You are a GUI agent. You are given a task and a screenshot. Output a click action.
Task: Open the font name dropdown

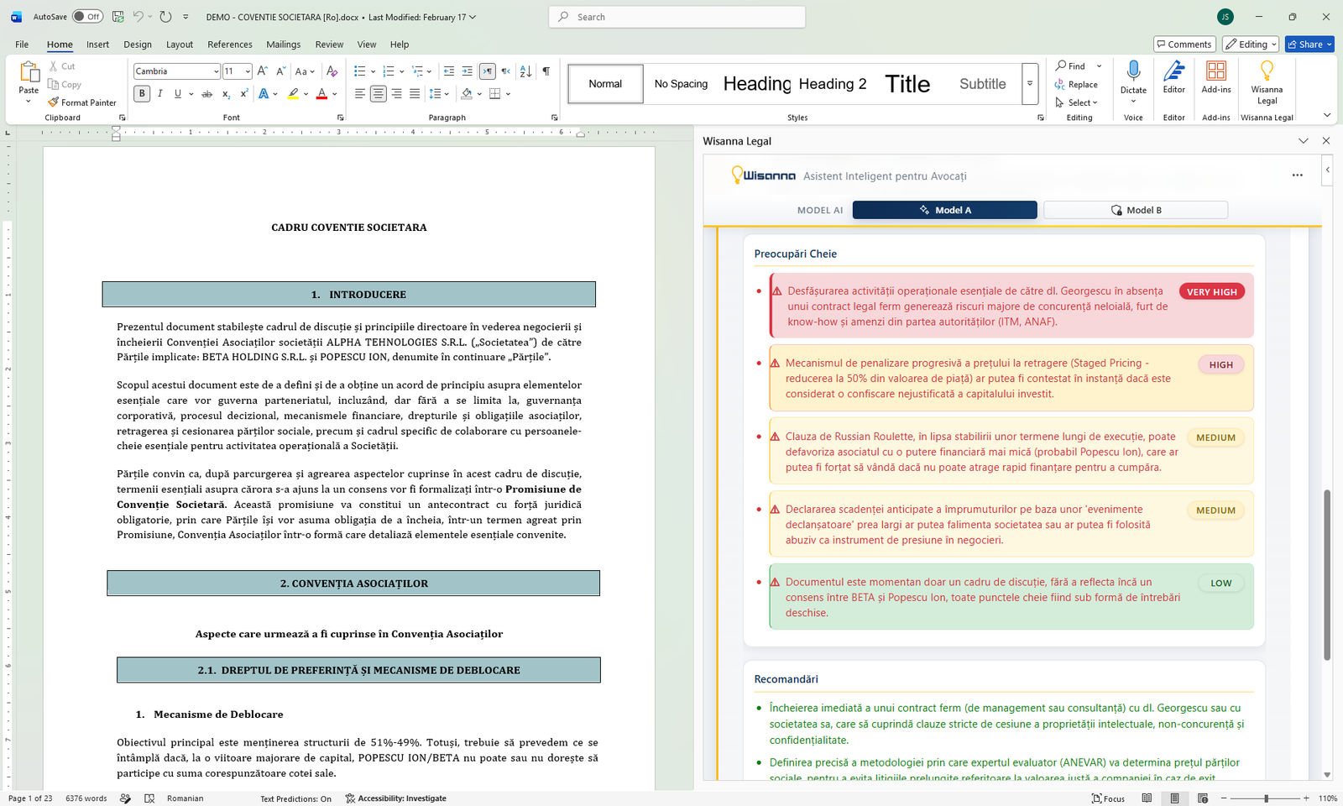tap(216, 71)
